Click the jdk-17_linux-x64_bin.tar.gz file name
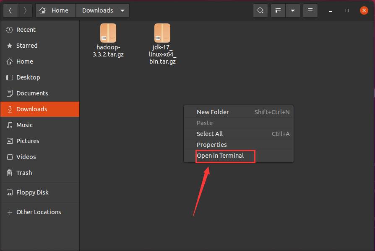375x251 pixels. click(x=162, y=54)
